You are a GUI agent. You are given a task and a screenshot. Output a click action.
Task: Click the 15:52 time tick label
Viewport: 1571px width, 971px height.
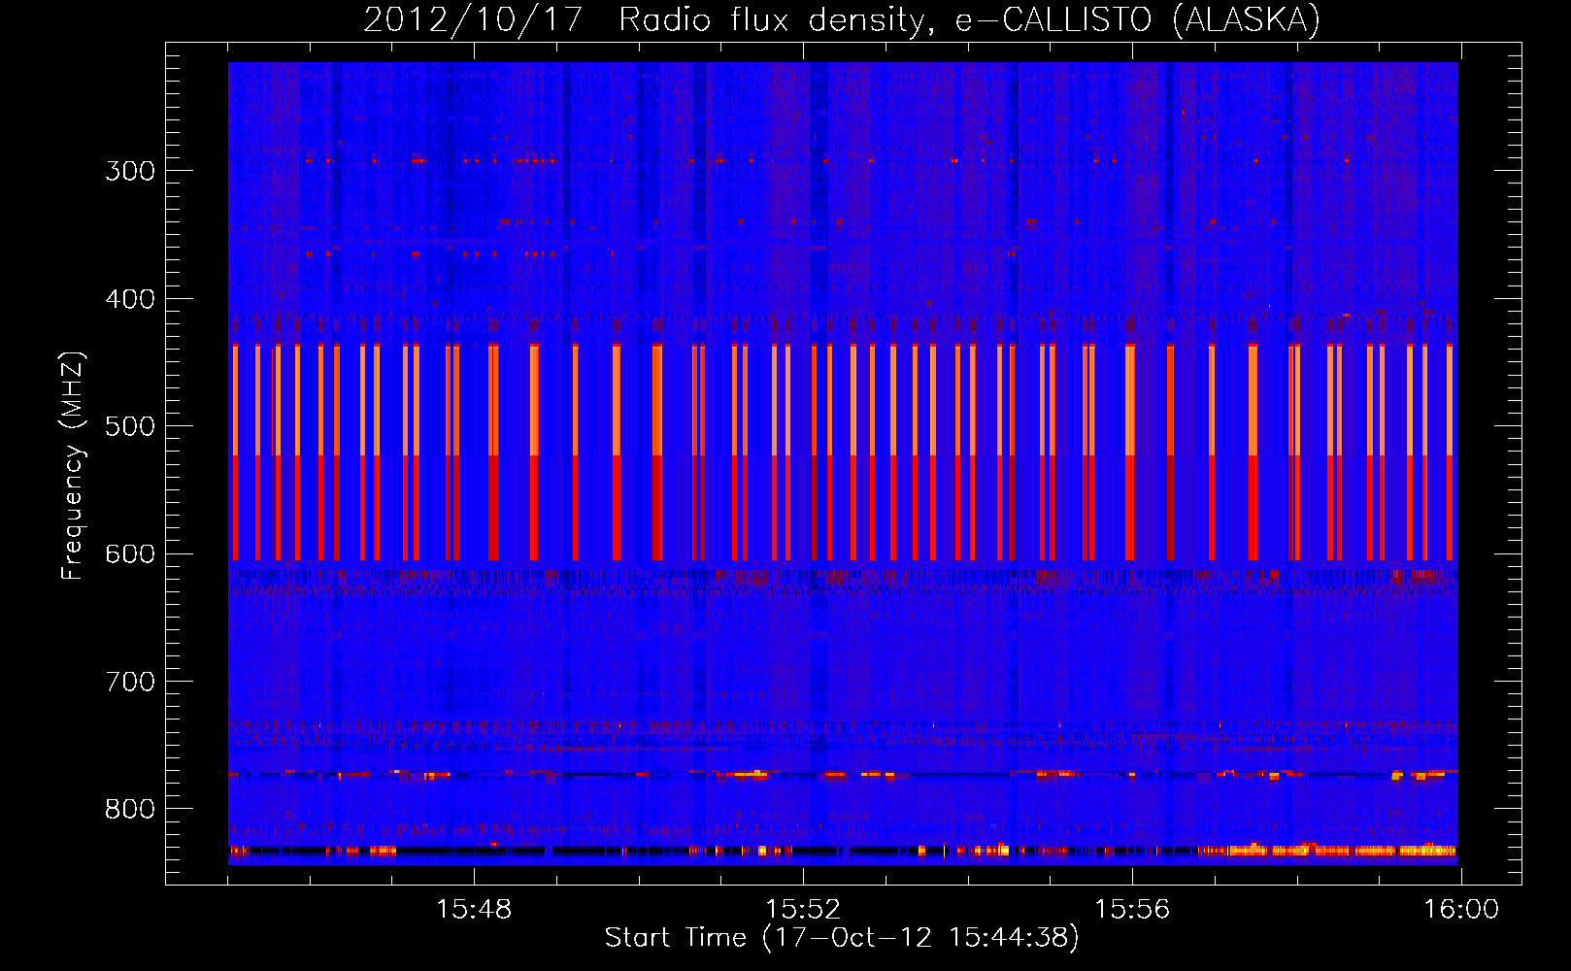[x=803, y=910]
